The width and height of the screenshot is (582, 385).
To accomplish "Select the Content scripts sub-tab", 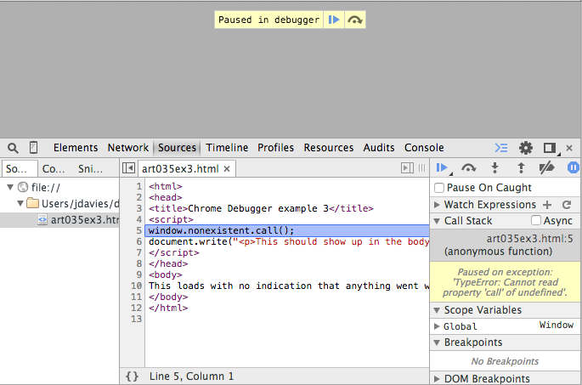I will point(54,169).
